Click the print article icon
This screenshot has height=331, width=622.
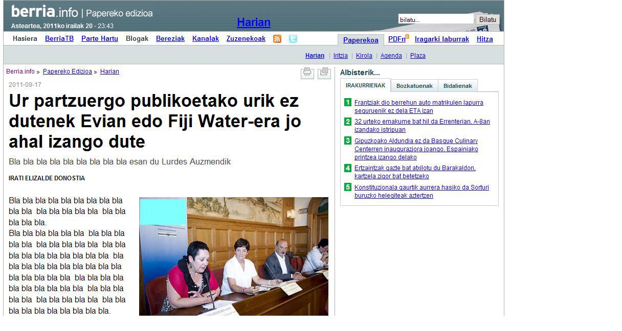coord(307,73)
